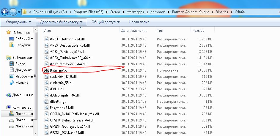The image size is (280, 136).
Task: Click dllsettings type Параметры конф...
Action: pos(172,101)
